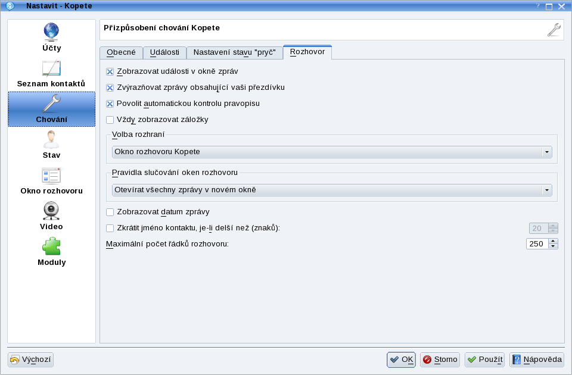This screenshot has height=375, width=572.
Task: Open the Volba rozhraní dropdown
Action: click(332, 152)
